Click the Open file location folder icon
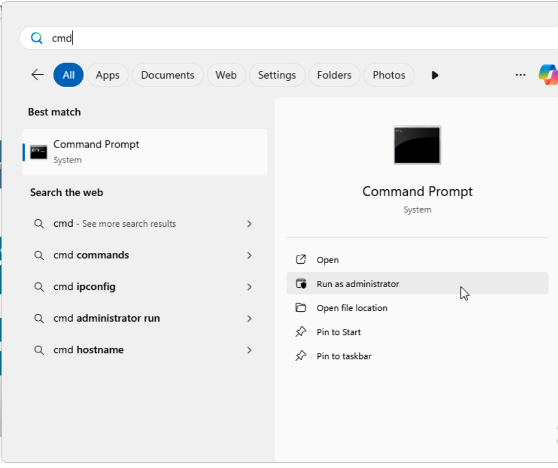 301,308
